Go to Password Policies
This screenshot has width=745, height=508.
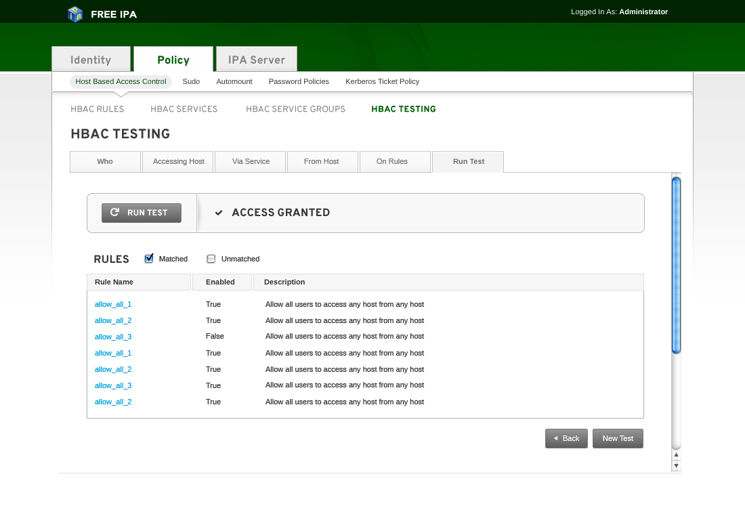(x=299, y=81)
